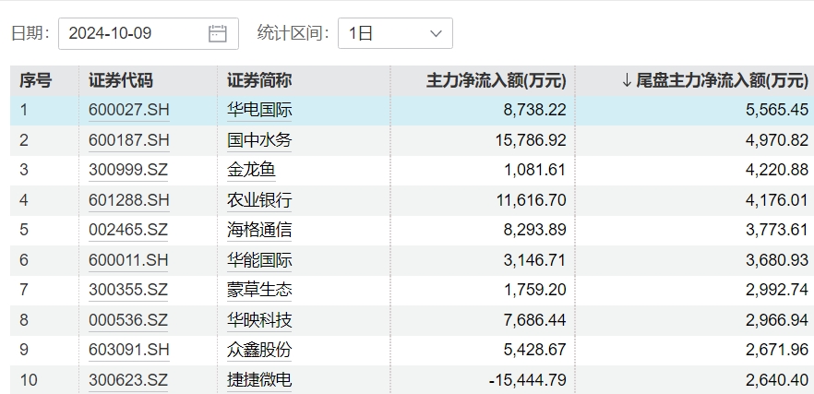
Task: Click the 日期 label text
Action: 30,34
